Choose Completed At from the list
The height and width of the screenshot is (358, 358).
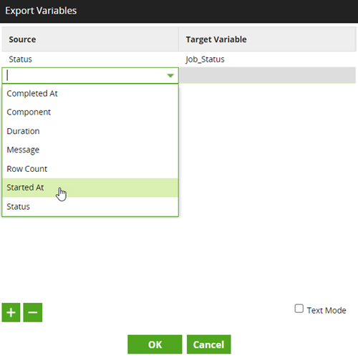click(90, 94)
